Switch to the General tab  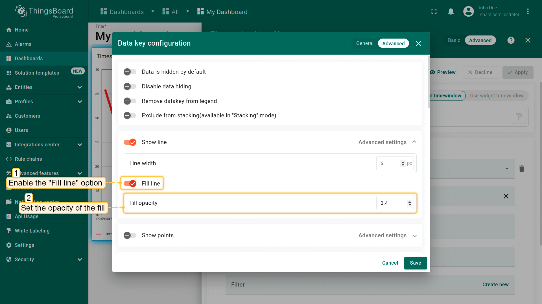click(364, 43)
